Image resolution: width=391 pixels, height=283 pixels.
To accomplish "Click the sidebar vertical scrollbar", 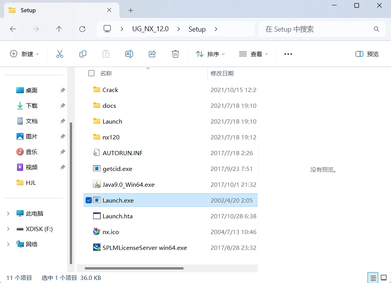I will pyautogui.click(x=71, y=193).
